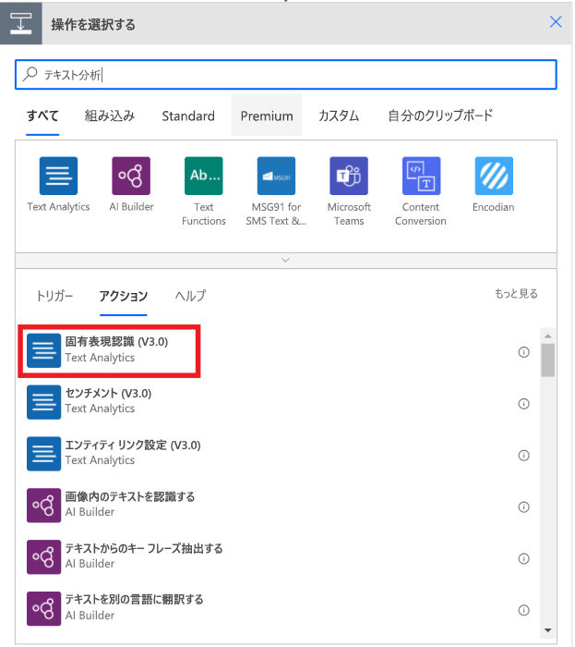The width and height of the screenshot is (575, 647).
Task: Click the action list scrollbar thumb
Action: tap(547, 360)
